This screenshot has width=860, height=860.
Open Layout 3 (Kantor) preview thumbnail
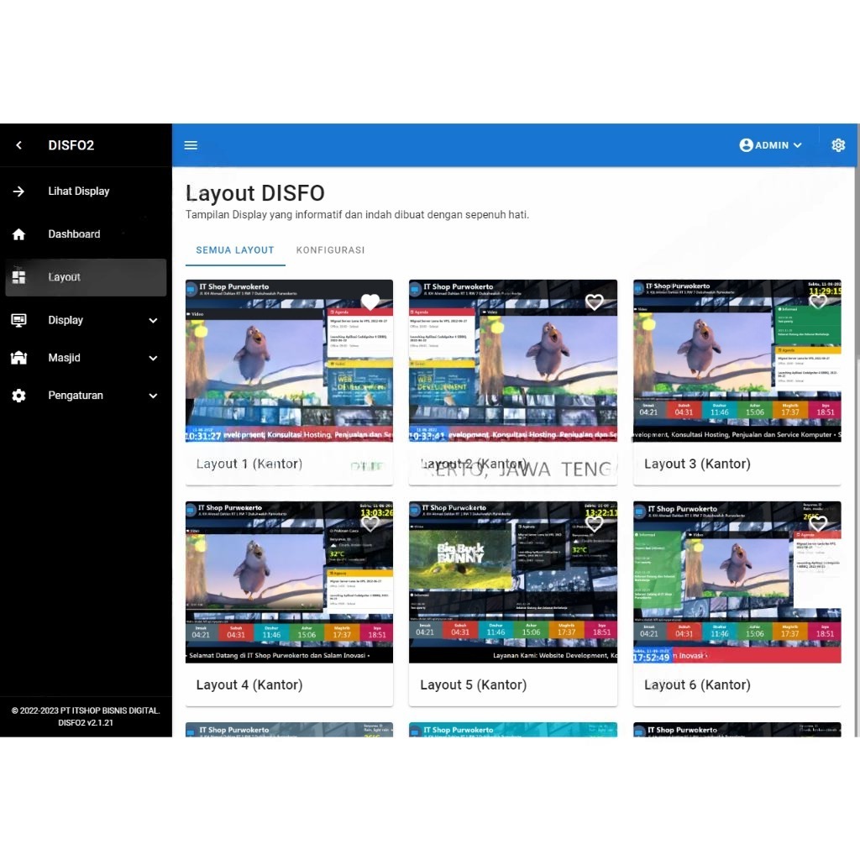pyautogui.click(x=737, y=361)
